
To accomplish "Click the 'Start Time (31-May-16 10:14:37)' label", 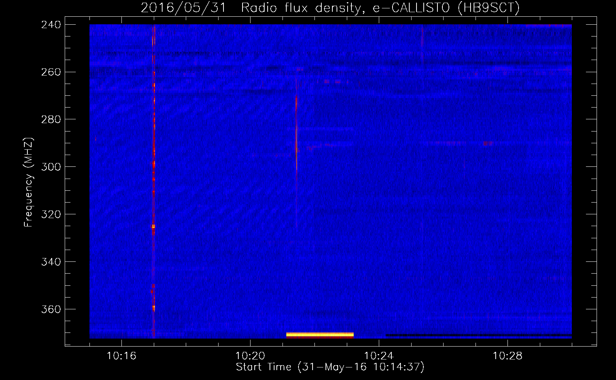I will coord(330,367).
